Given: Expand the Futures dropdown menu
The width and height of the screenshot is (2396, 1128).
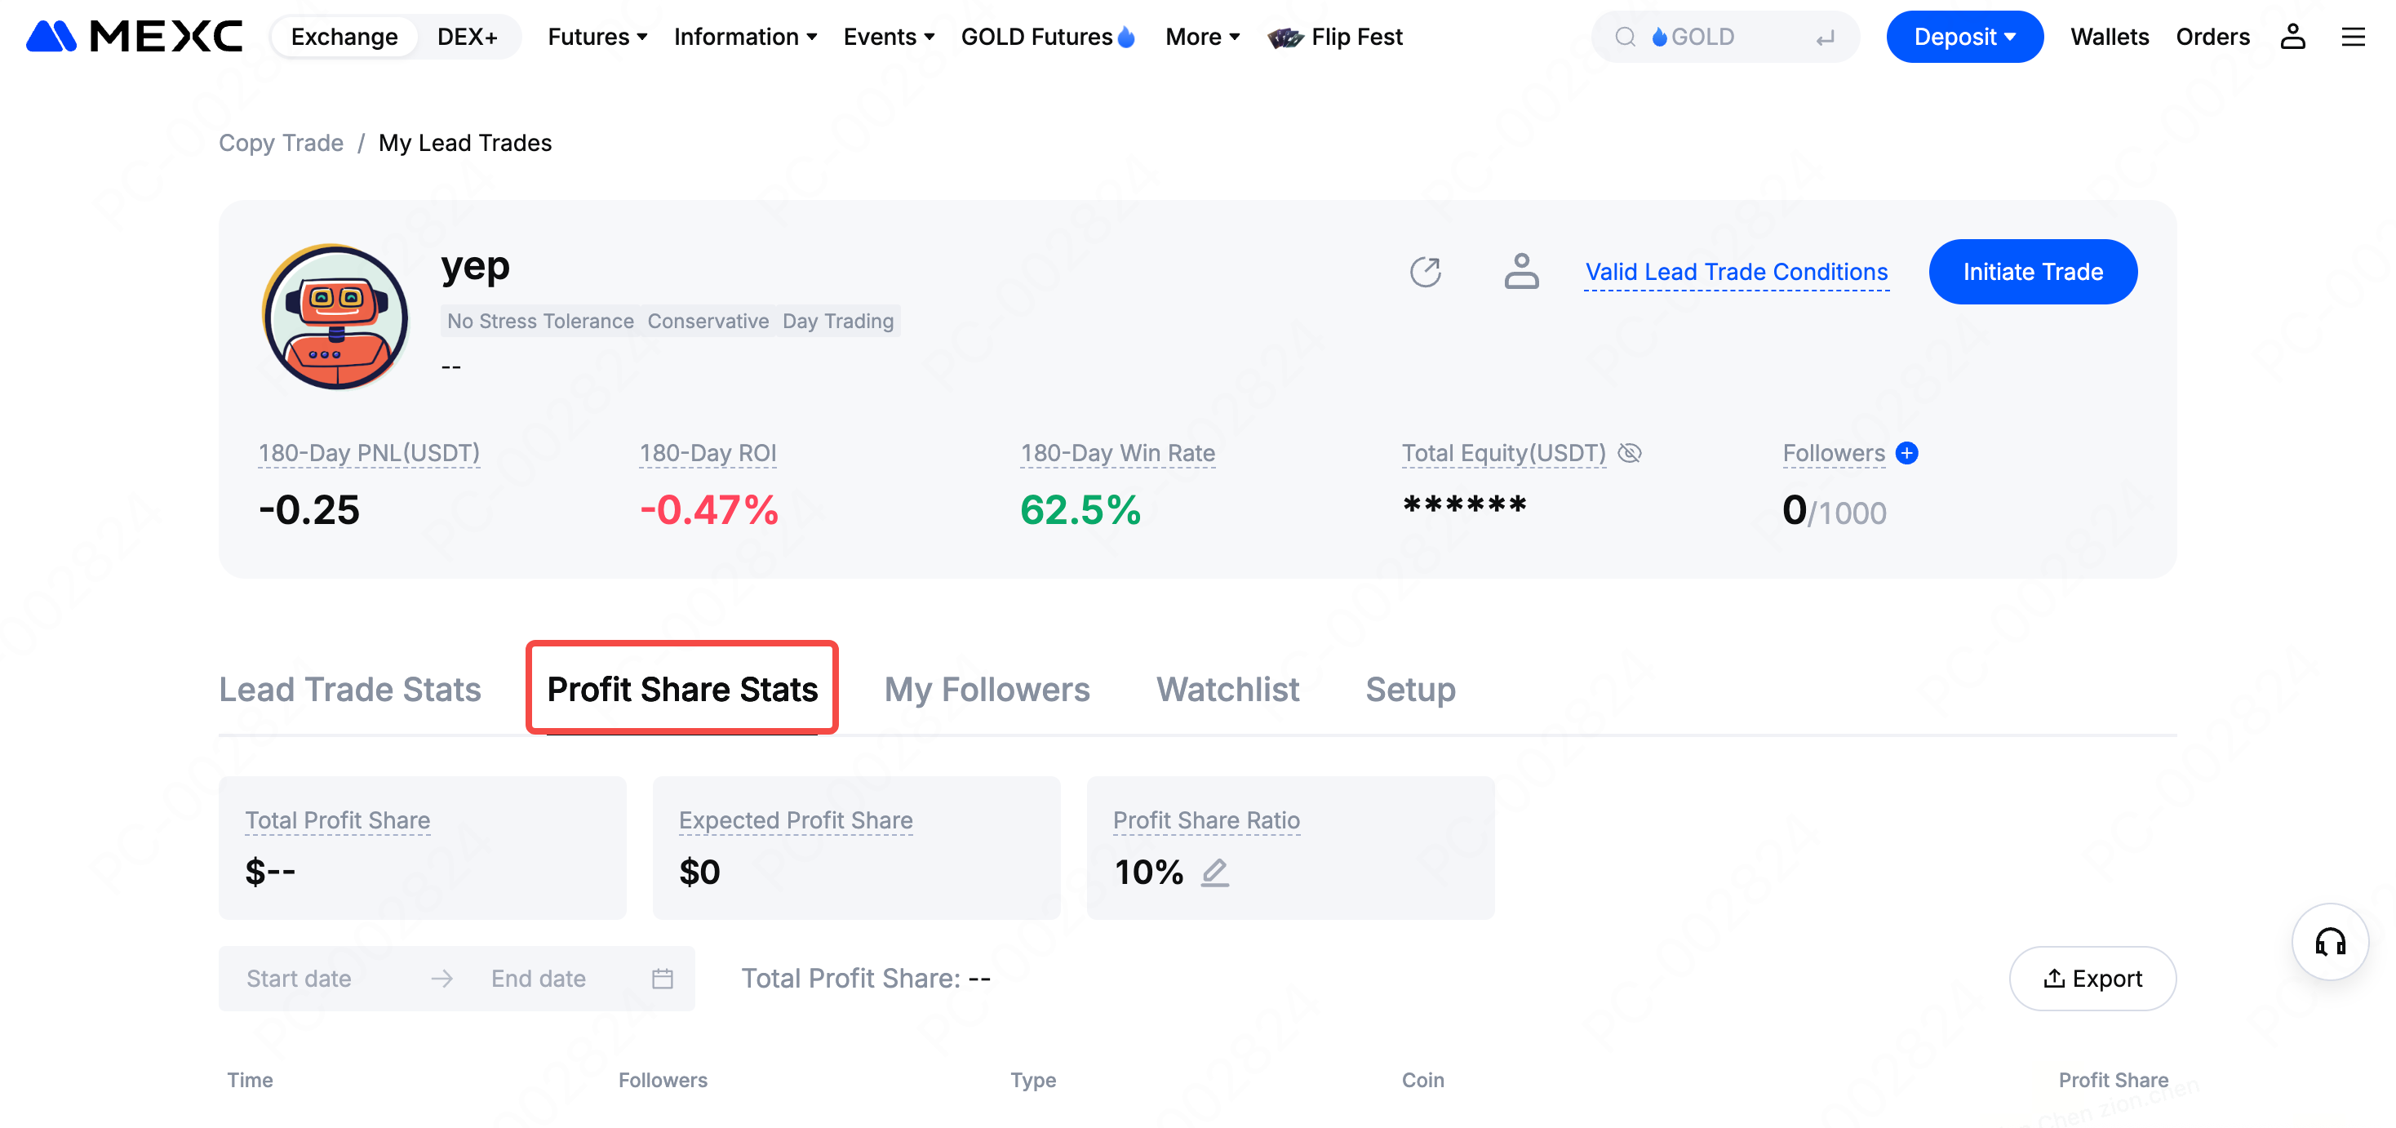Looking at the screenshot, I should [x=597, y=38].
